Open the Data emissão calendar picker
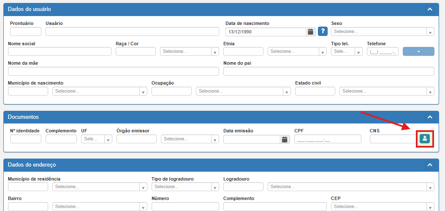The image size is (445, 211). [x=284, y=139]
